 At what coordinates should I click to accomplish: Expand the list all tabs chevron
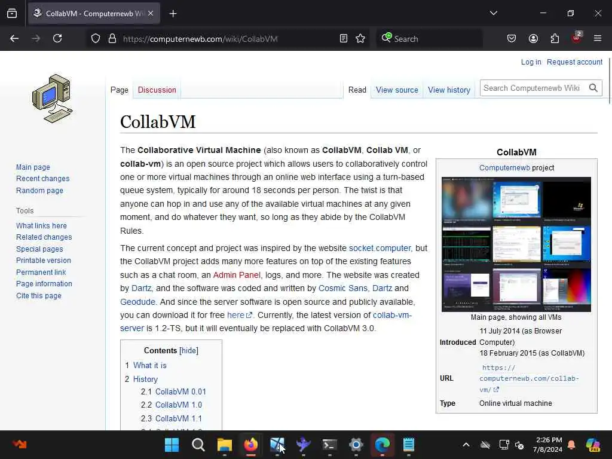coord(493,13)
